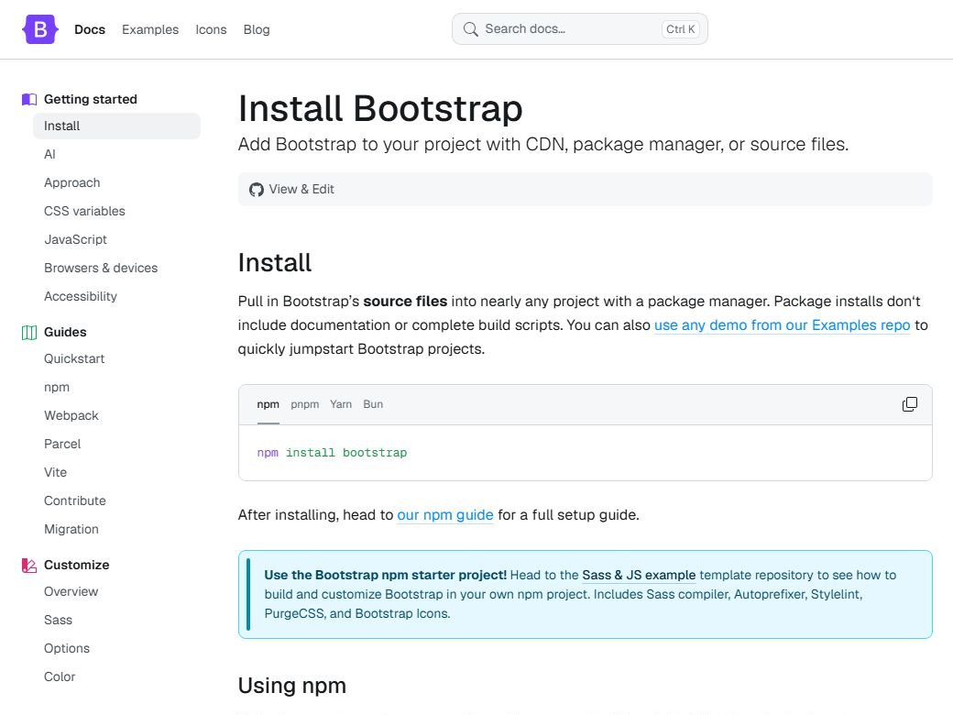
Task: Click the Install section heading
Action: click(x=275, y=263)
